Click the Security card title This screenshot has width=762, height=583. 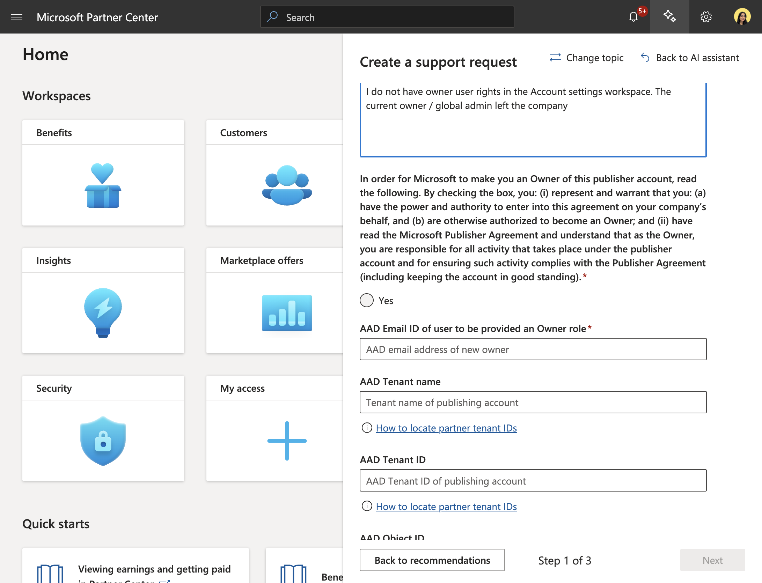click(54, 388)
